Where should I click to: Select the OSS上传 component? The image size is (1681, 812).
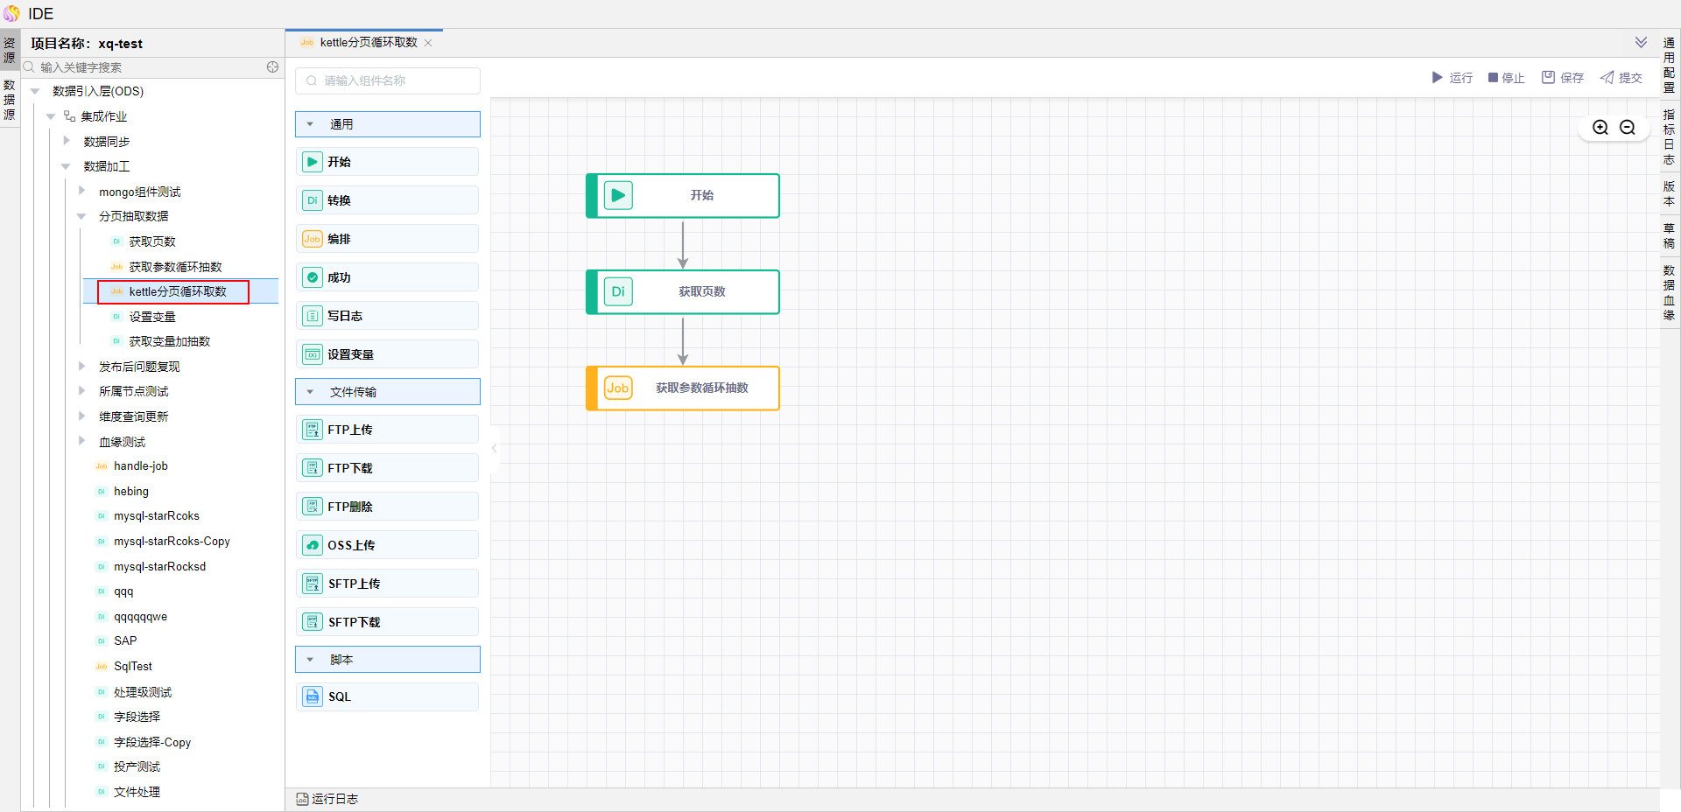[387, 545]
